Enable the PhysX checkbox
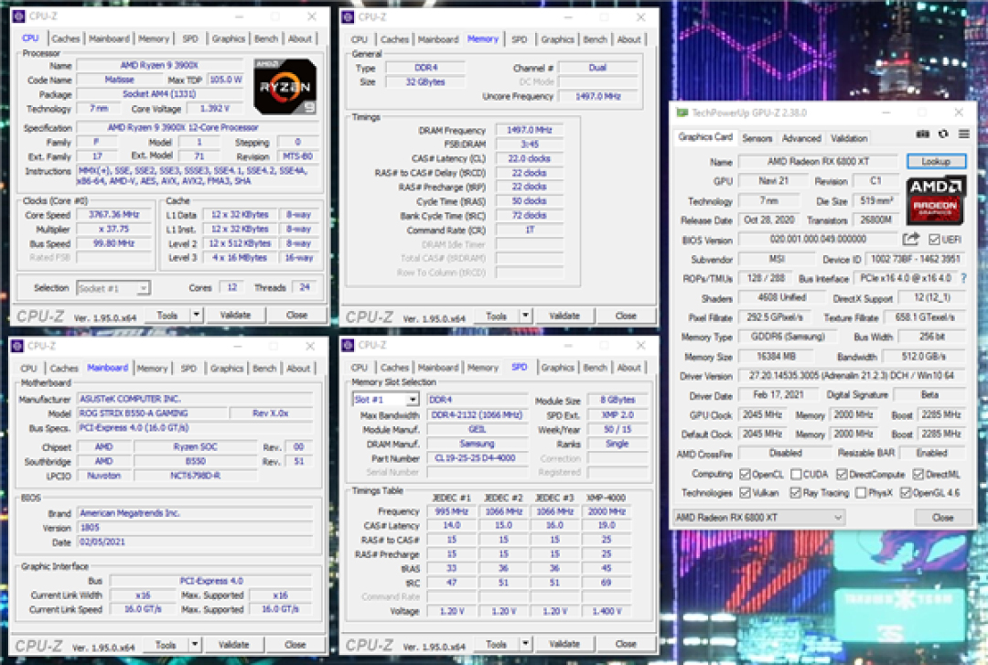Screen dimensions: 988x665 pyautogui.click(x=861, y=492)
